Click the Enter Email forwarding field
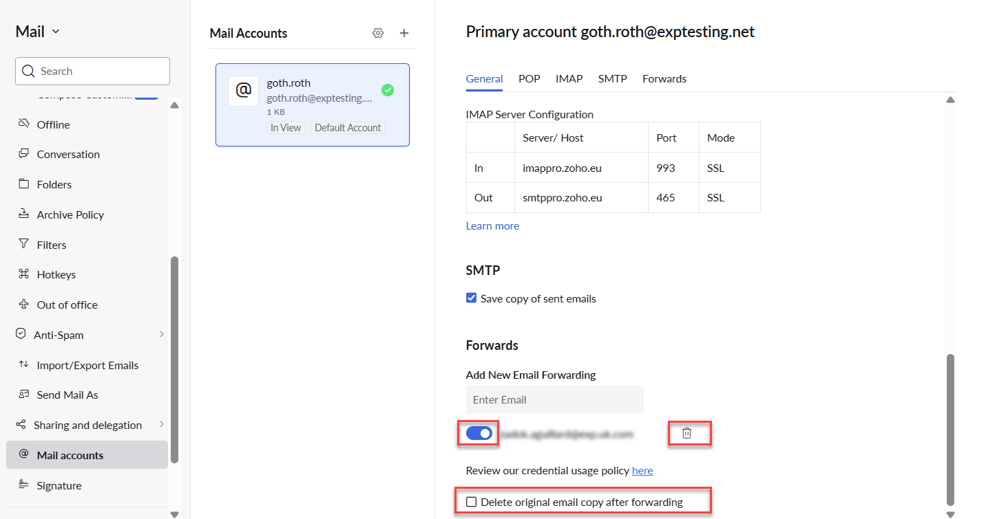Viewport: 986px width, 519px height. tap(554, 399)
